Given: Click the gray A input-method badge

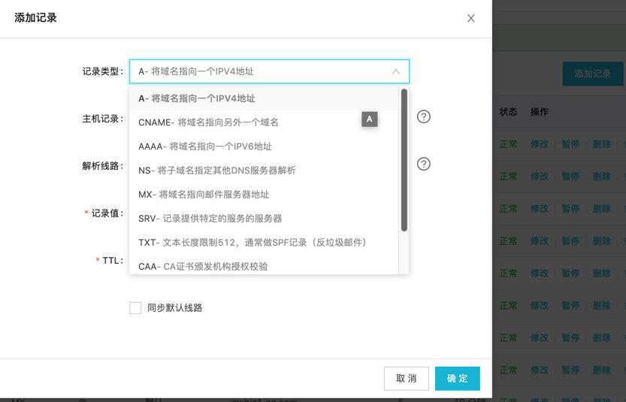Looking at the screenshot, I should pos(370,119).
